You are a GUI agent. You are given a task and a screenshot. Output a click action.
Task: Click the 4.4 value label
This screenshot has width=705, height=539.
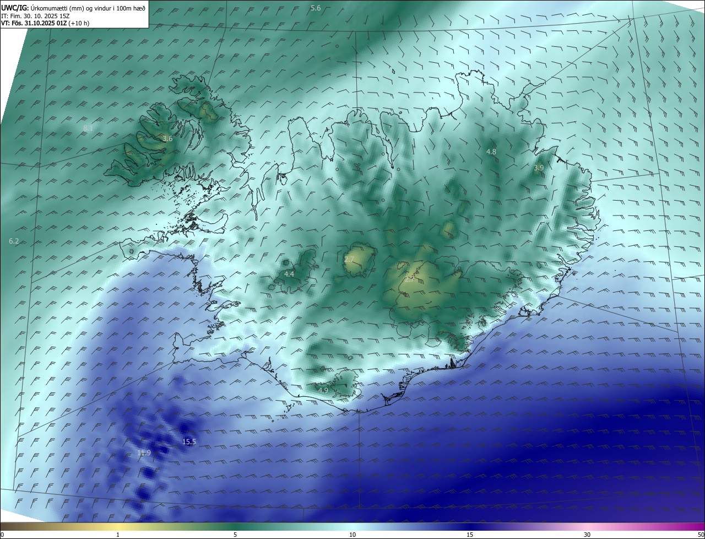pyautogui.click(x=289, y=274)
